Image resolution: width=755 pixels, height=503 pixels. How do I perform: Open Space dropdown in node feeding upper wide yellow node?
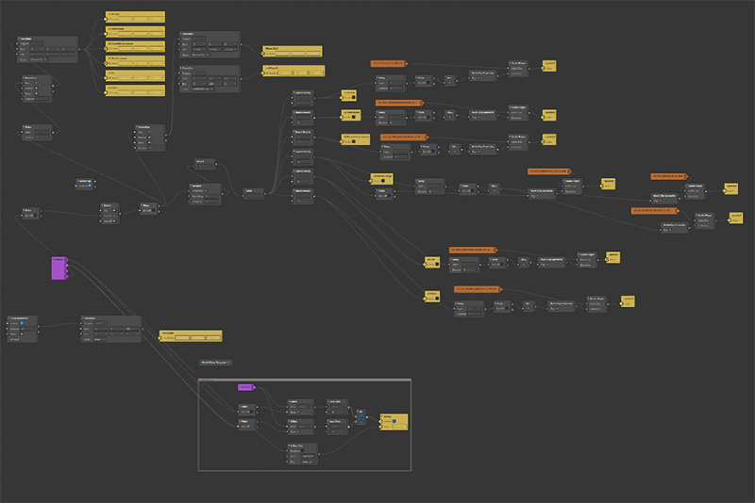(x=200, y=55)
